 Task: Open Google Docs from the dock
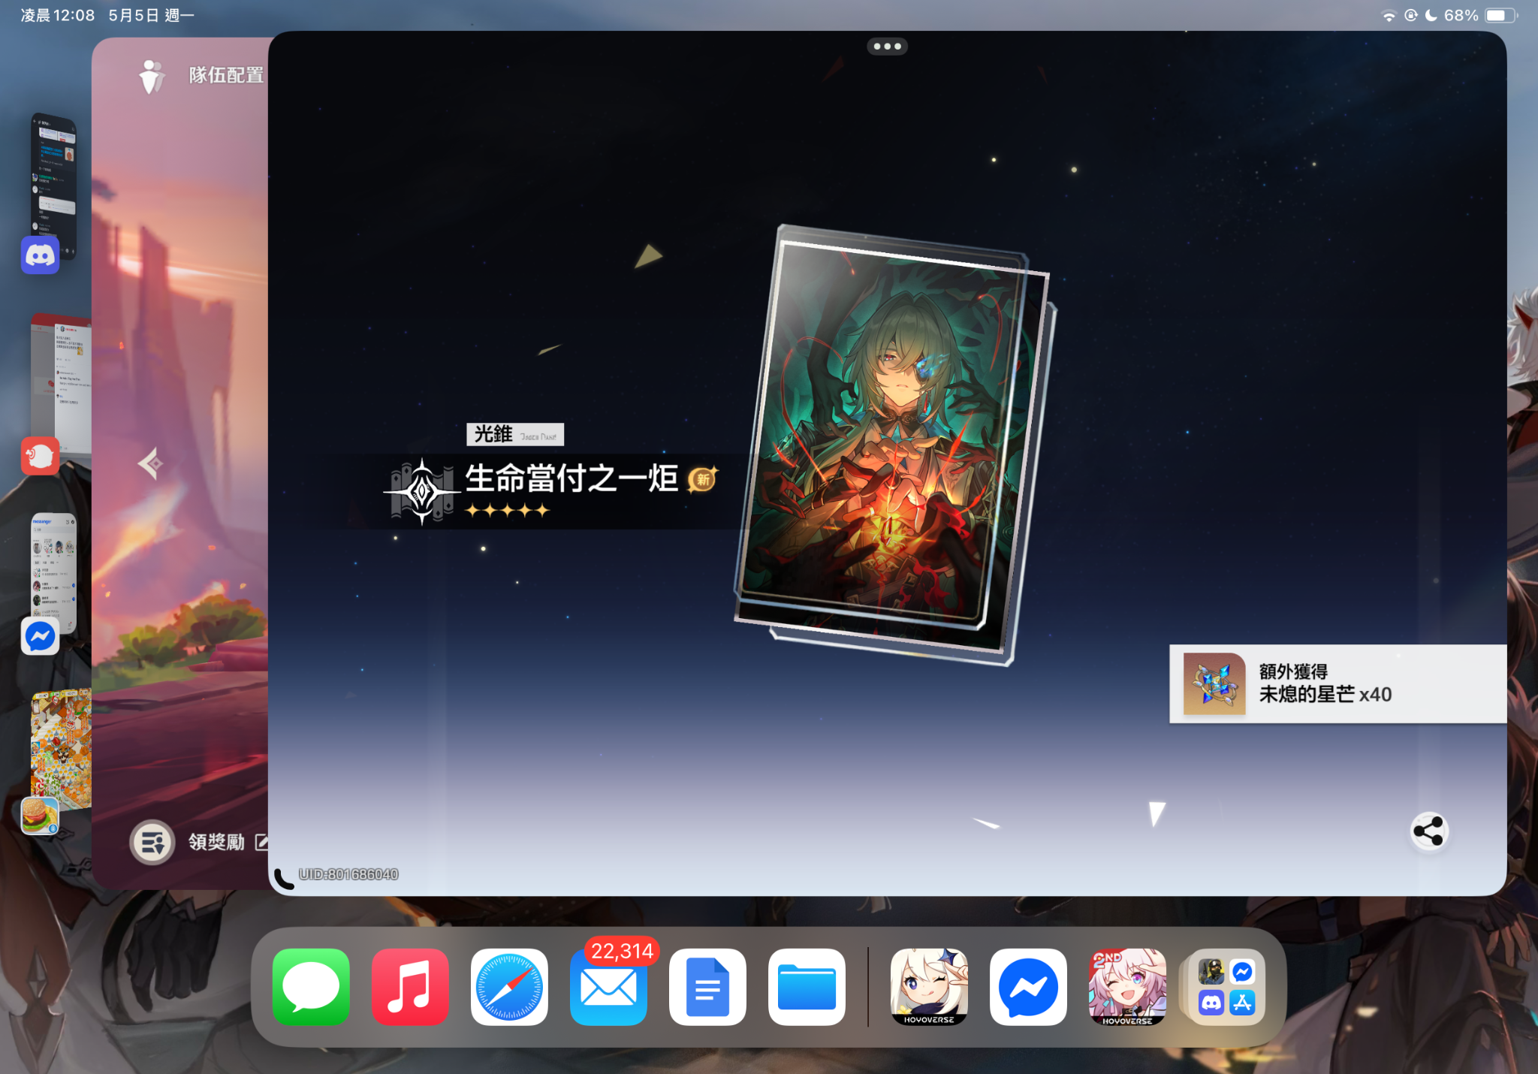pyautogui.click(x=707, y=986)
